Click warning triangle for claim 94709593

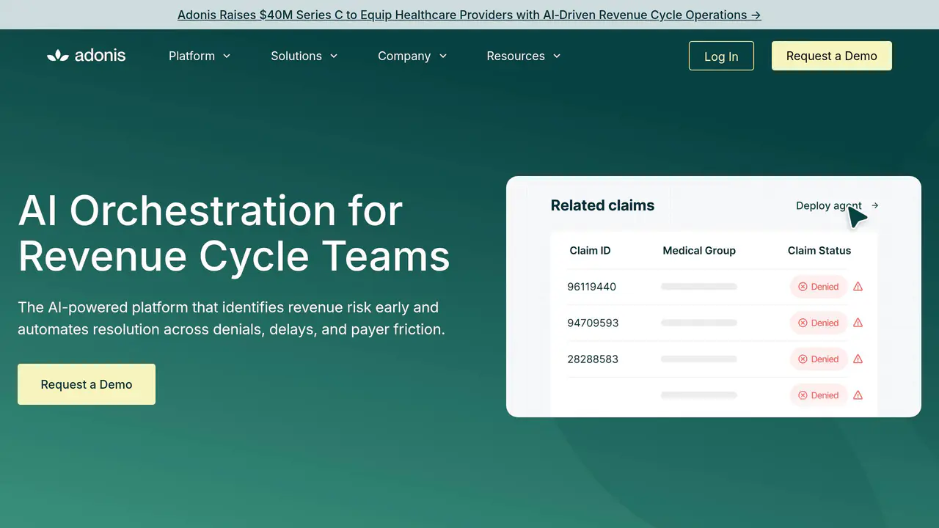coord(858,323)
